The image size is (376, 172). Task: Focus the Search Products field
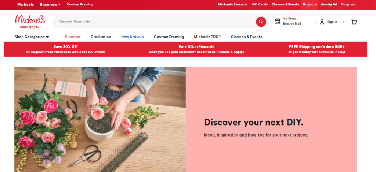[155, 22]
